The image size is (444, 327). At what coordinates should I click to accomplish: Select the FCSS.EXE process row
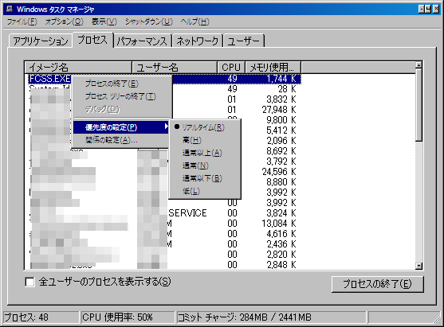(x=164, y=79)
